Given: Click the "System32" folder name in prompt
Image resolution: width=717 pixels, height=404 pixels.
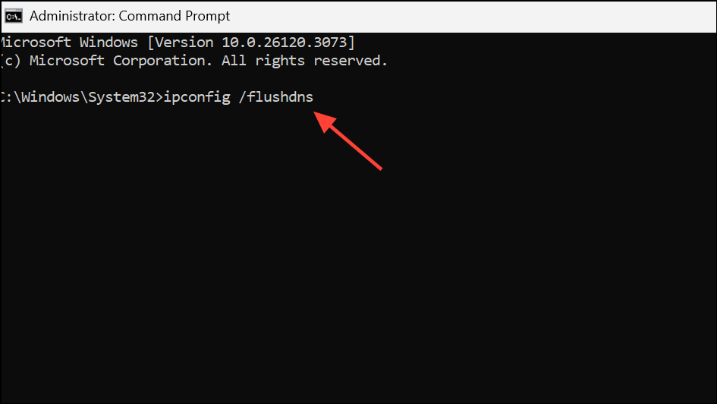Looking at the screenshot, I should [121, 97].
